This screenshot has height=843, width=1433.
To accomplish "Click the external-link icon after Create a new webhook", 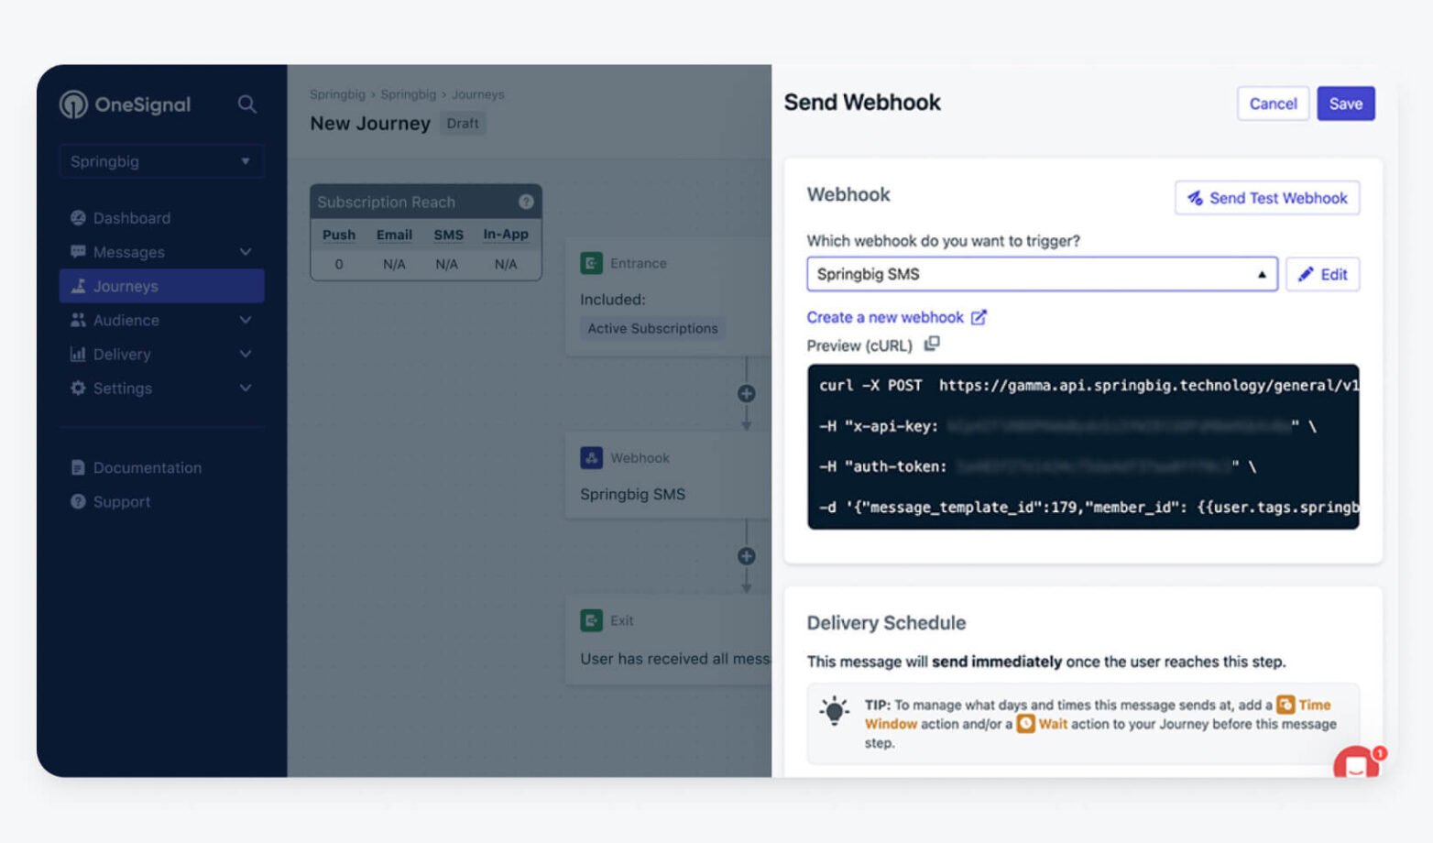I will coord(979,317).
